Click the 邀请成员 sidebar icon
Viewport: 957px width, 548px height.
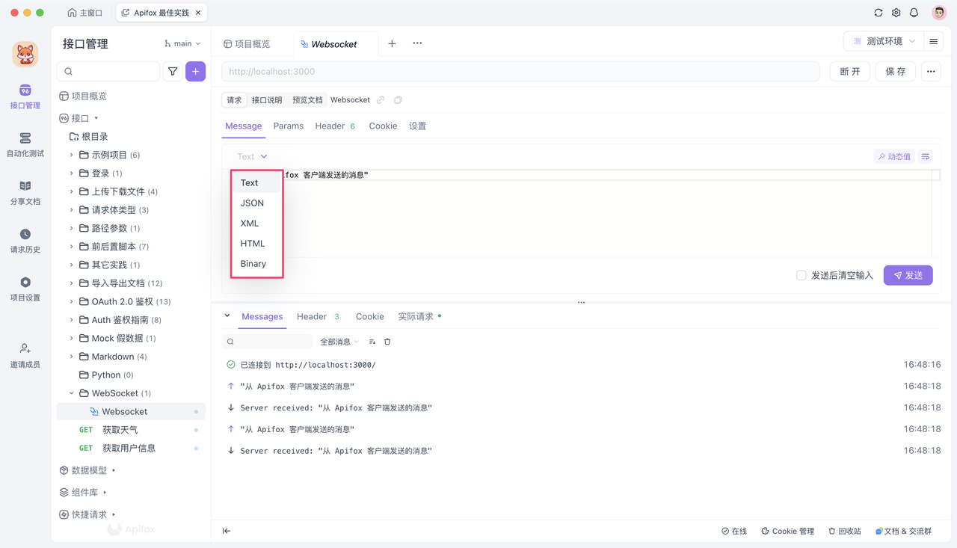coord(25,352)
